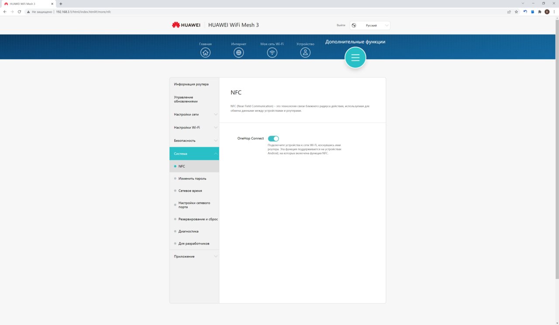Open a new browser tab
Screen dimensions: 559x325
pyautogui.click(x=61, y=4)
